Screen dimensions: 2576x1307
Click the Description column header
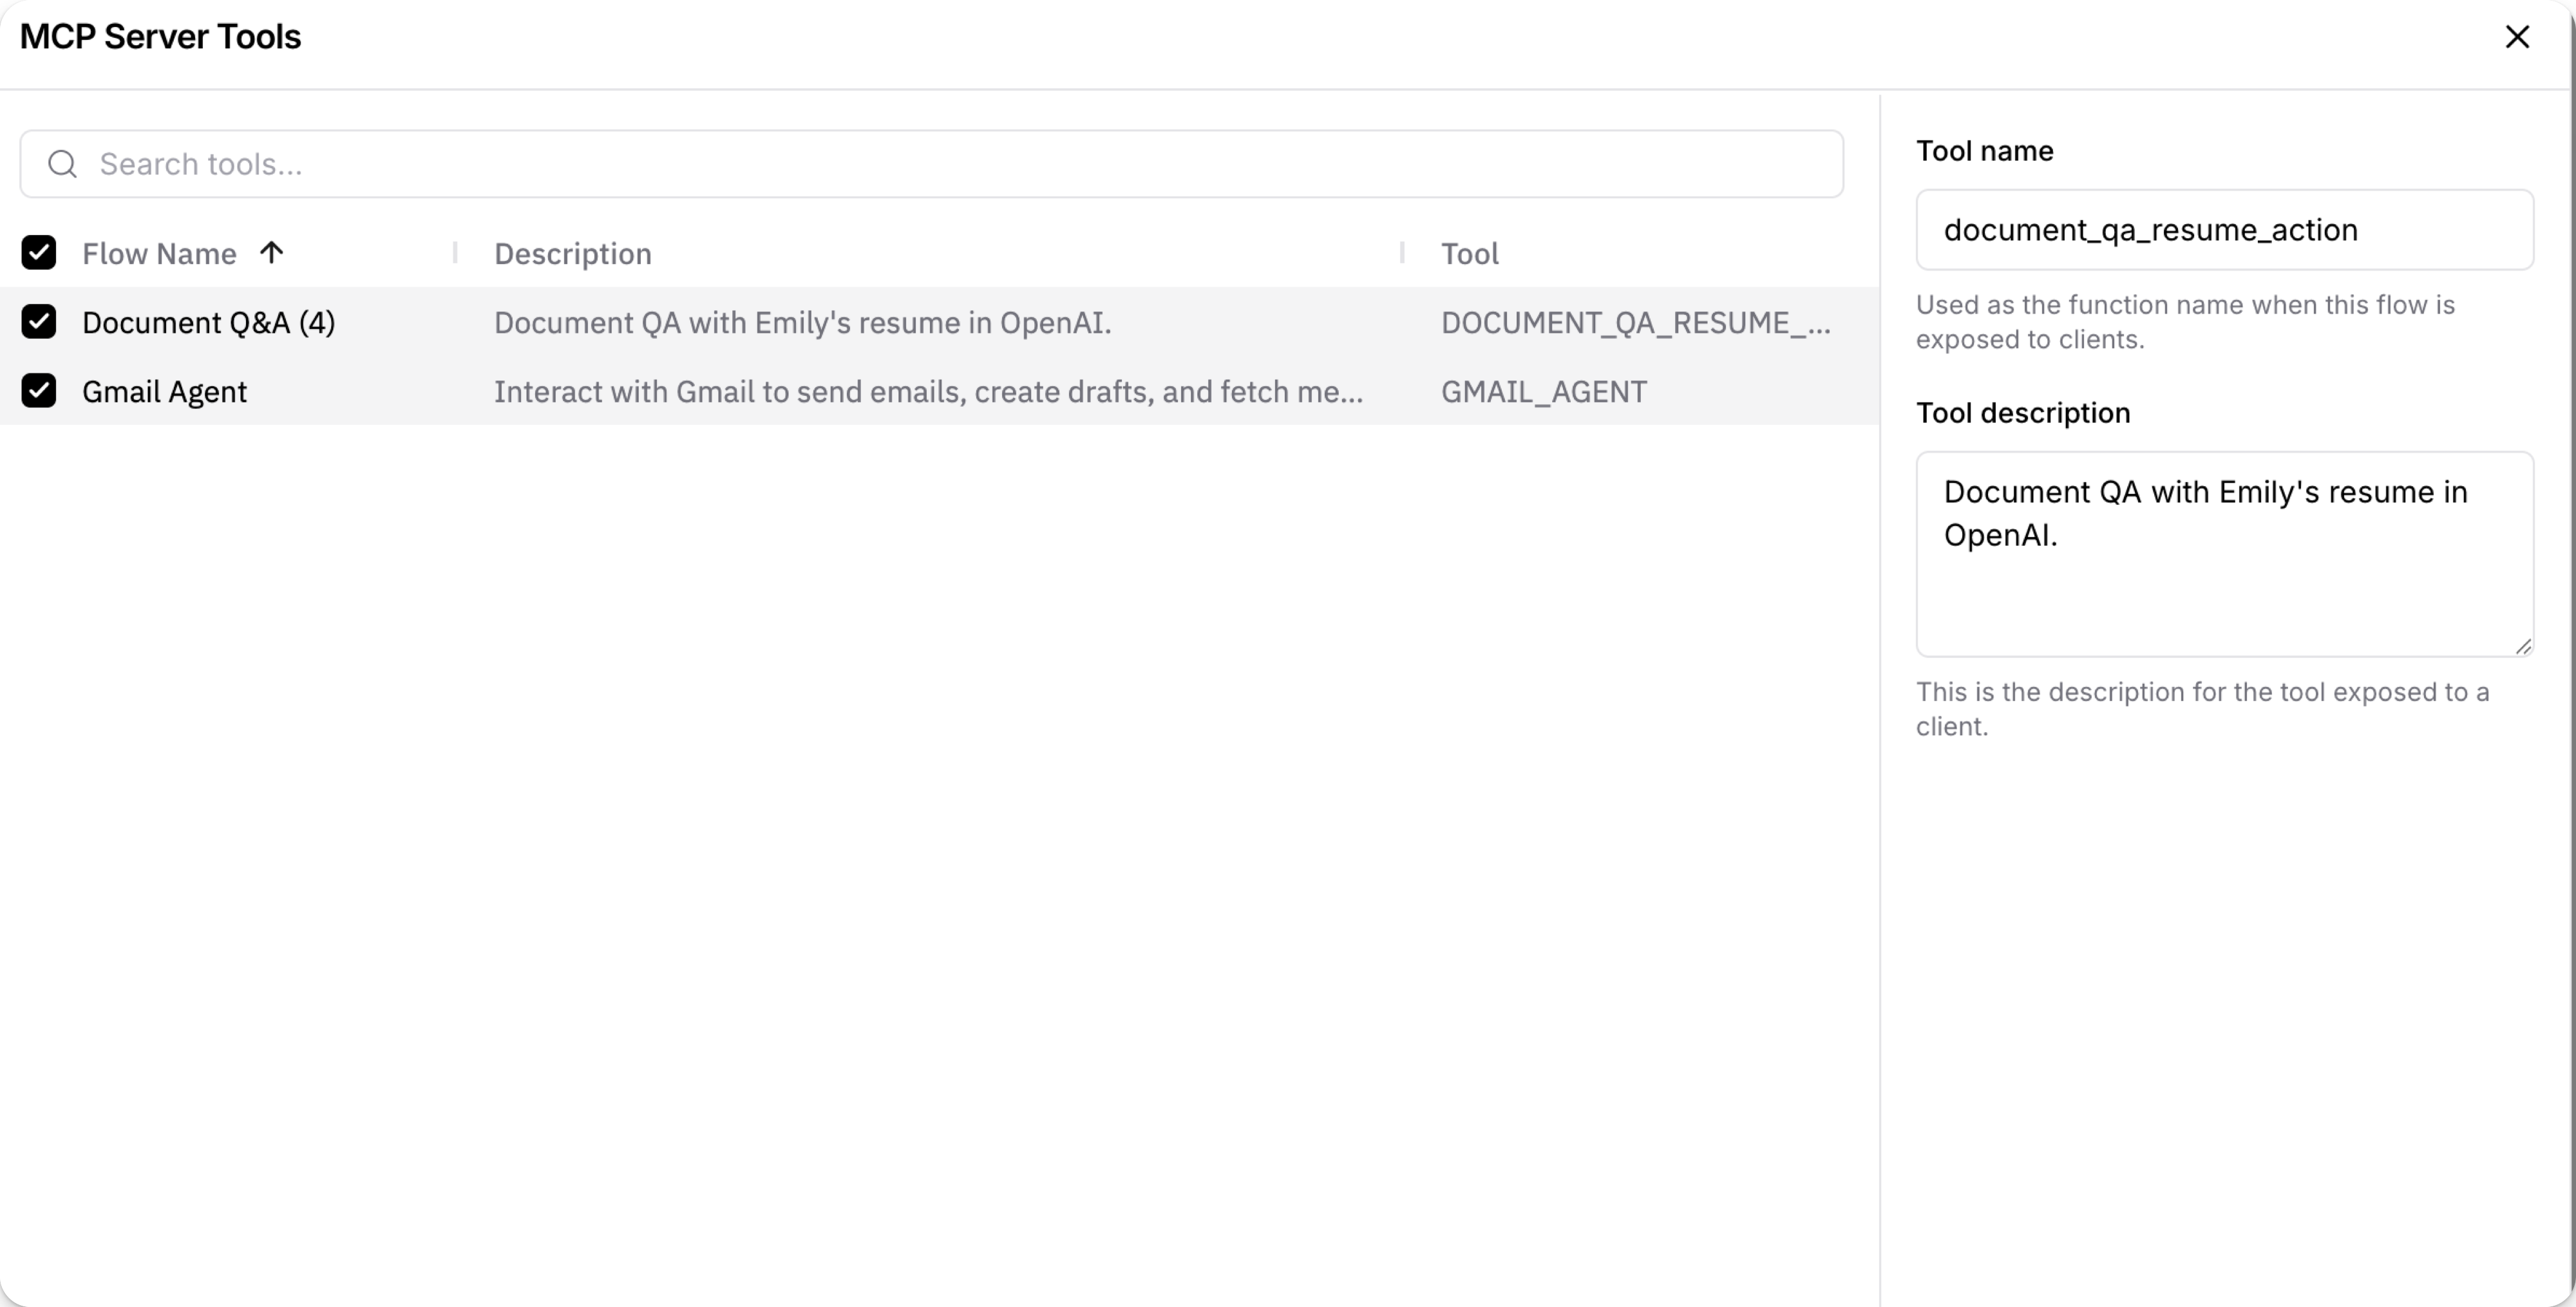tap(572, 253)
